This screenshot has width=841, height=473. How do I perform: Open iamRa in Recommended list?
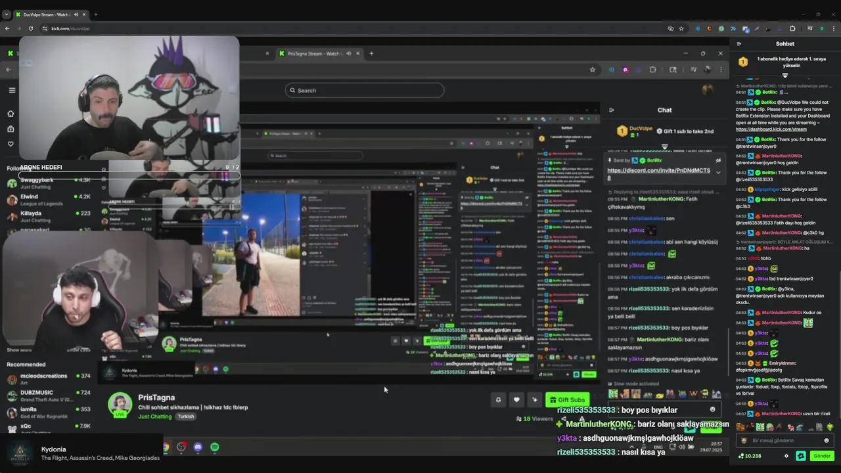coord(49,411)
